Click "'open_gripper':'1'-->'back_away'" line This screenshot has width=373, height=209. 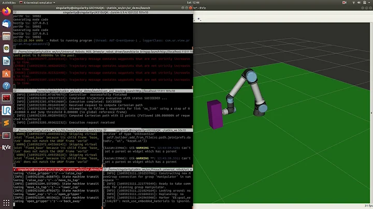[x=47, y=201]
